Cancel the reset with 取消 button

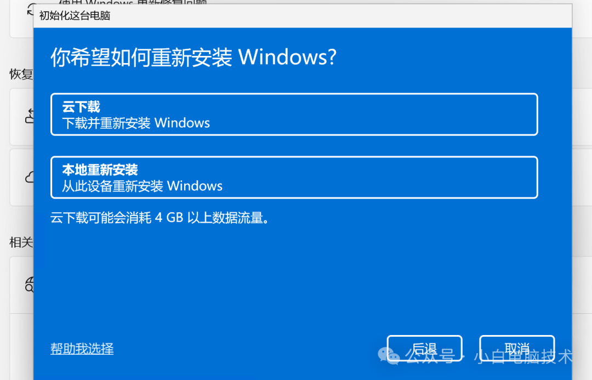[x=517, y=348]
